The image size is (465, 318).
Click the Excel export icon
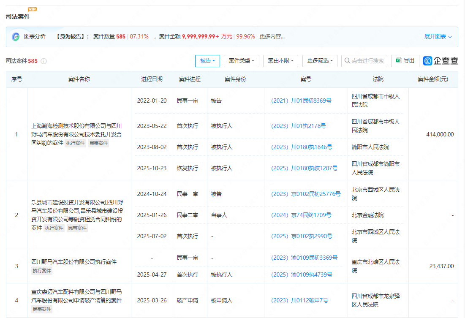(398, 61)
